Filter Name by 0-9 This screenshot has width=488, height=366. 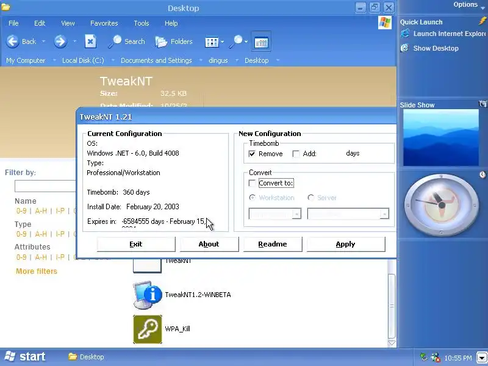21,211
